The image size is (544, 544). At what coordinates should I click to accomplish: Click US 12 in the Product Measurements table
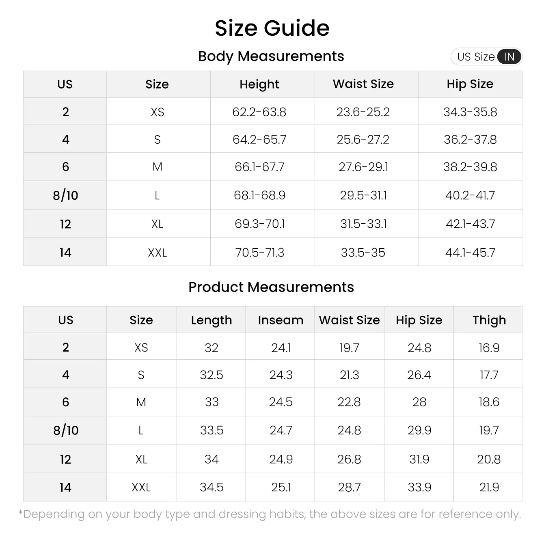pyautogui.click(x=65, y=459)
